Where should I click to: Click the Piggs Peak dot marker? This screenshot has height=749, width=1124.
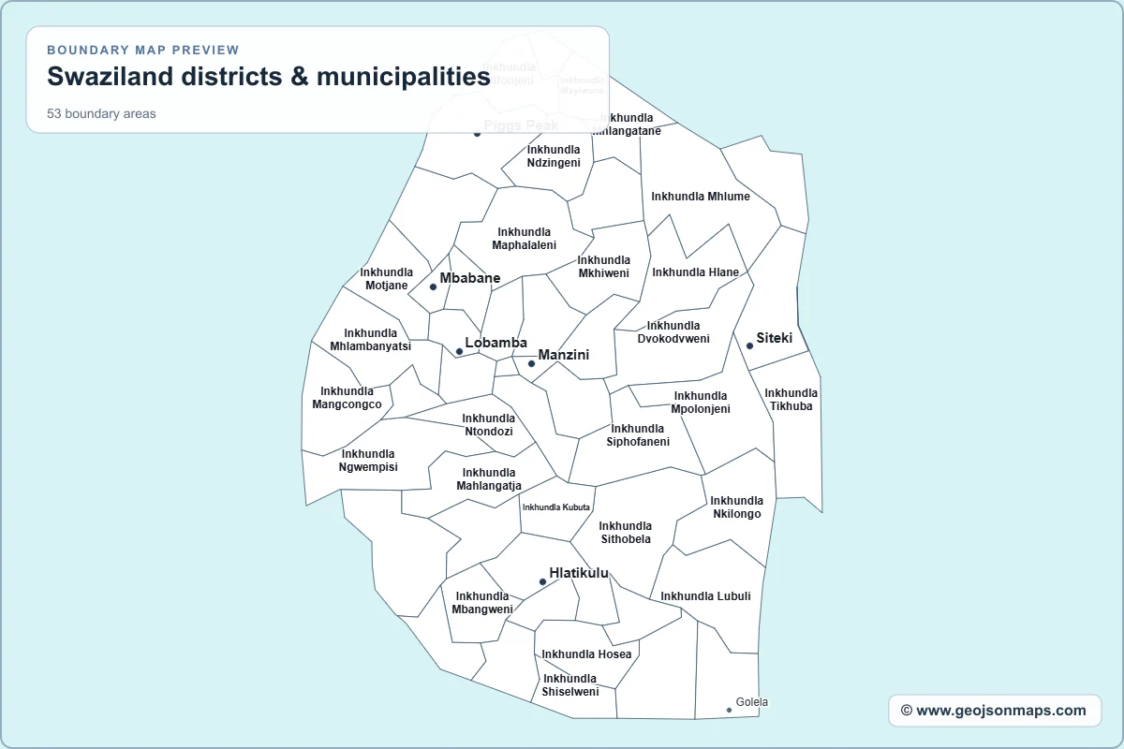[x=477, y=133]
